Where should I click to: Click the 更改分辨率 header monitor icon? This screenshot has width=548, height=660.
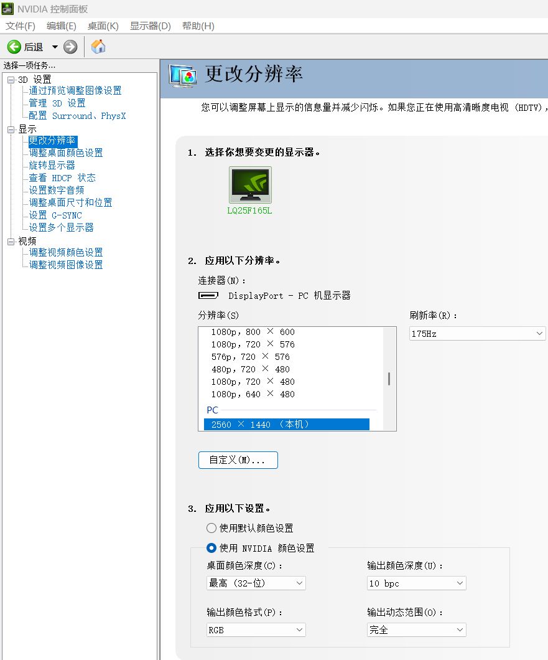183,76
